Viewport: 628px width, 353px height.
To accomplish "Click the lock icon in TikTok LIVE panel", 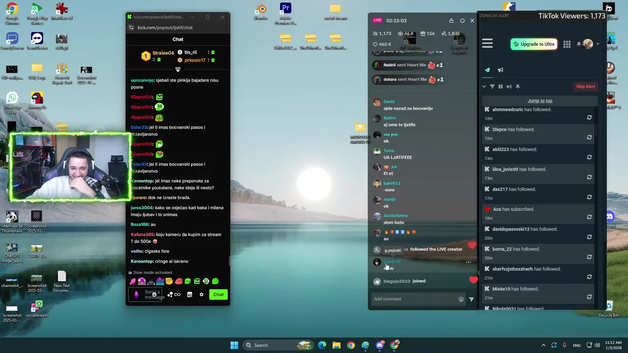I will tap(451, 21).
